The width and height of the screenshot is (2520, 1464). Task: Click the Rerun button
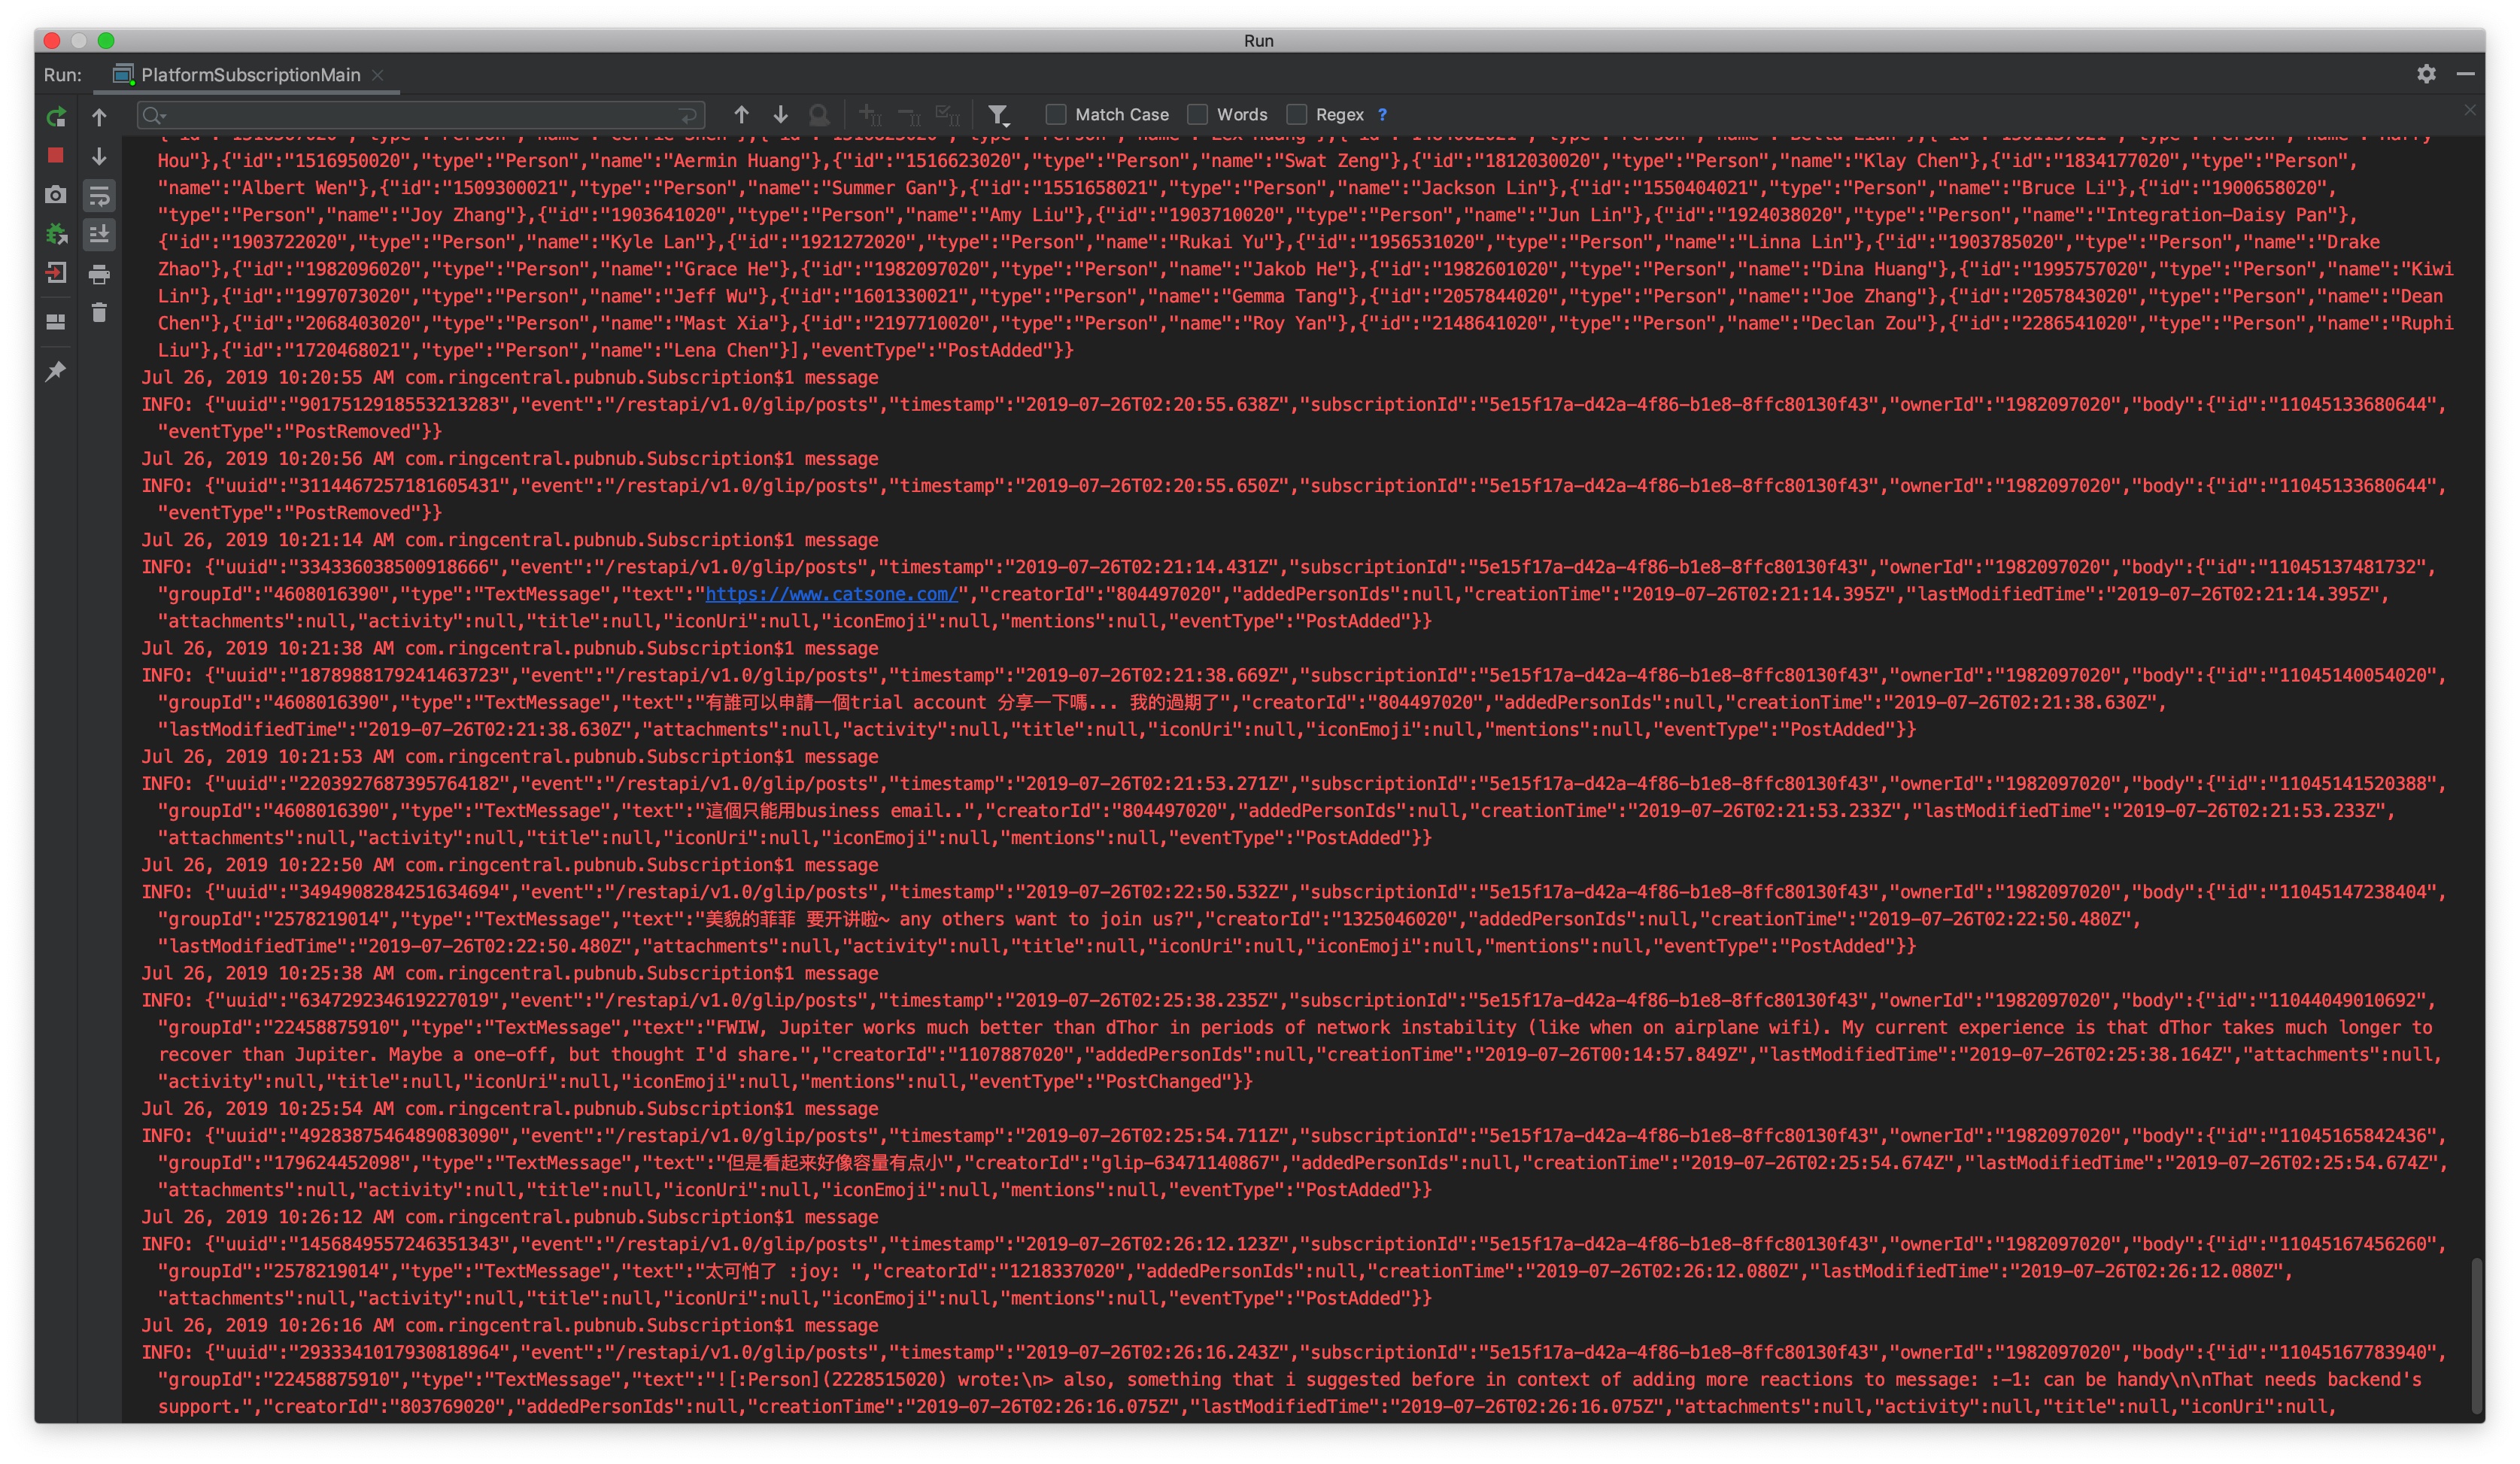click(56, 117)
